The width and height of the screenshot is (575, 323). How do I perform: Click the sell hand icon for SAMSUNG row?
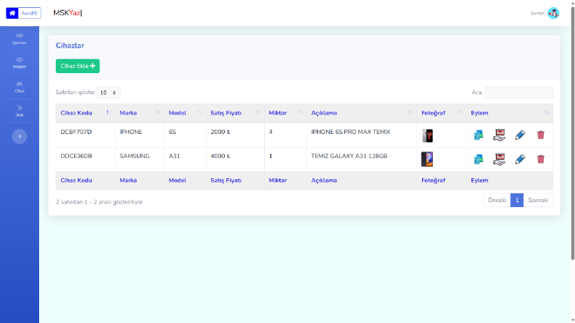click(x=499, y=159)
